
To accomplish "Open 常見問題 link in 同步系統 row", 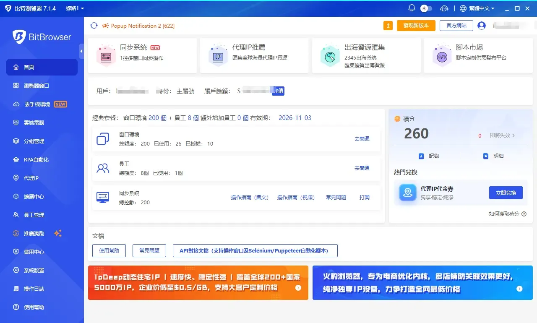I will pyautogui.click(x=336, y=198).
